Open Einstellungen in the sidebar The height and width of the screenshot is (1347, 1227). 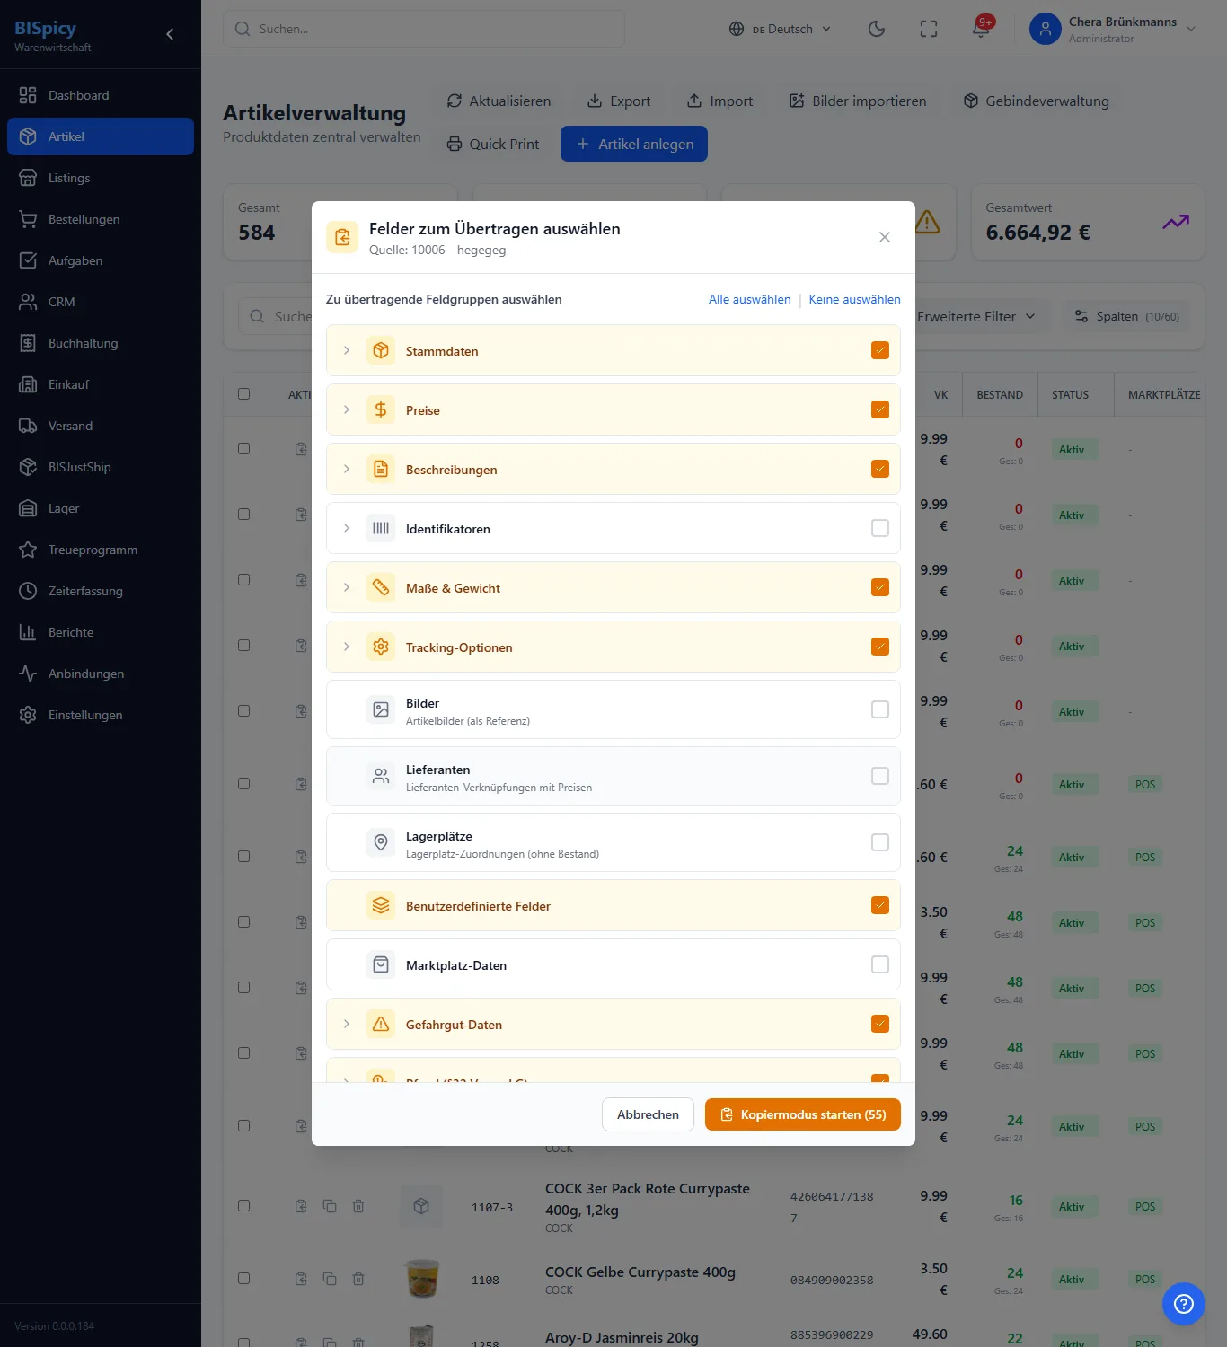pos(101,715)
